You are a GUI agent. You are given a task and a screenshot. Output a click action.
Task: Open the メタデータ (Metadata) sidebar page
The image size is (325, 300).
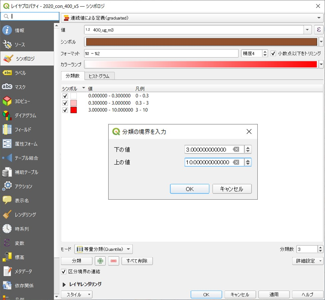coord(27,271)
